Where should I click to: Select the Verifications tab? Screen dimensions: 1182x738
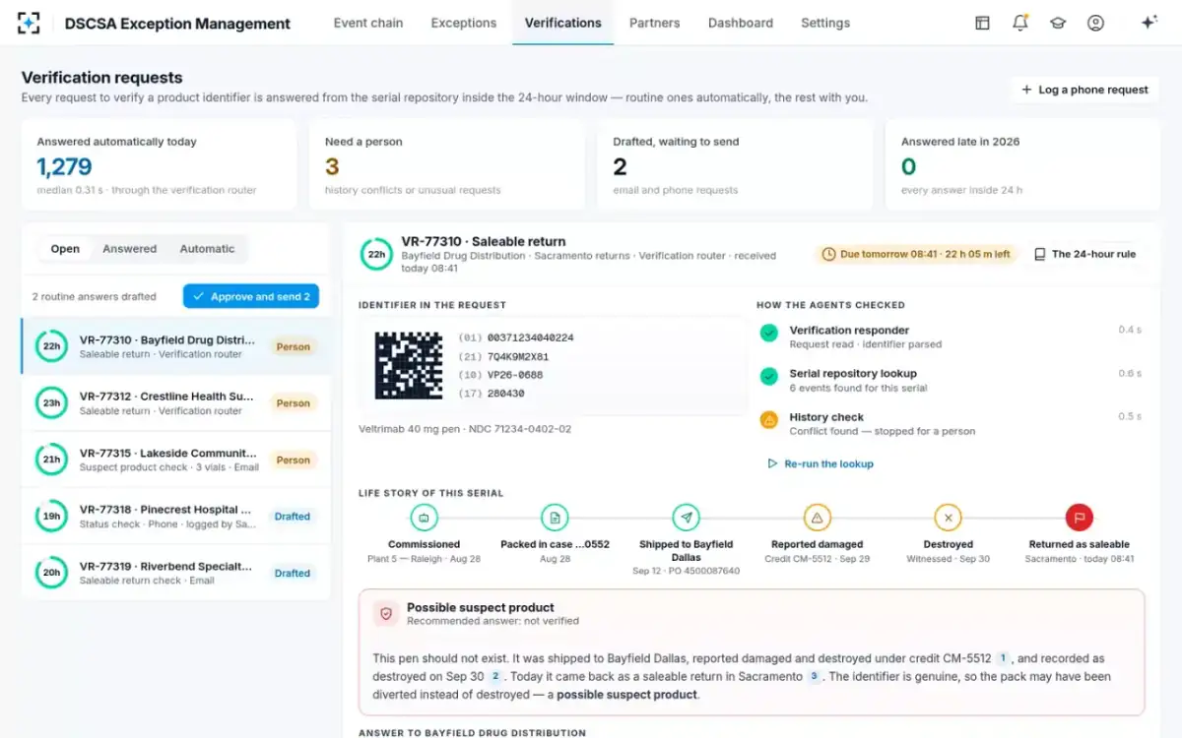562,23
